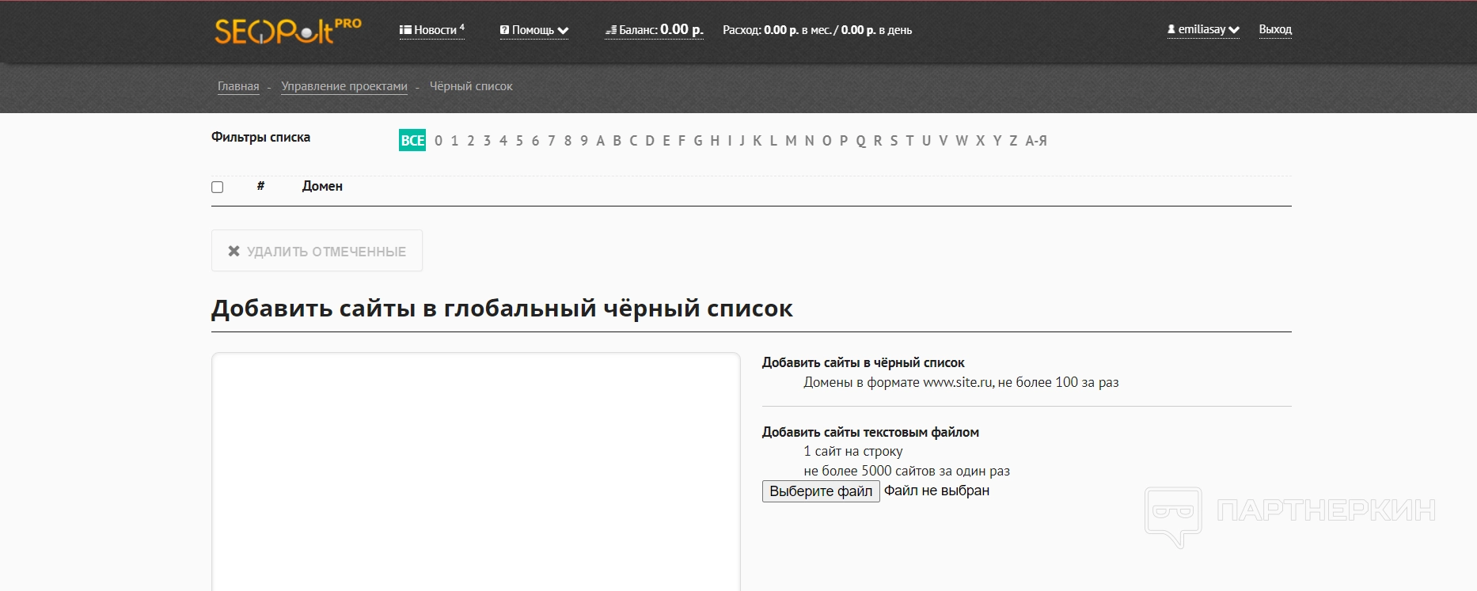The image size is (1477, 591).
Task: Filter the list by digit 3
Action: pos(487,141)
